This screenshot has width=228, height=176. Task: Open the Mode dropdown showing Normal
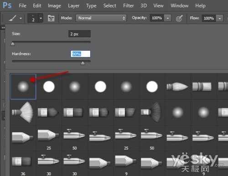(x=101, y=18)
